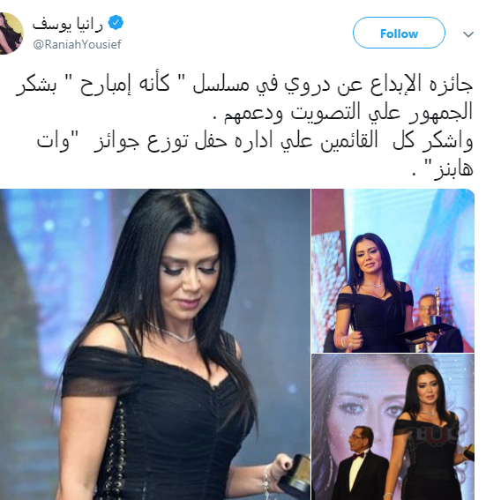Click the man wearing a bow tie
This screenshot has height=500, width=486.
[362, 462]
